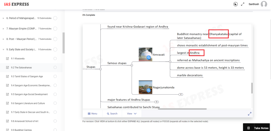Click lesson icon beside 9.2 The Satavahanas

tap(7, 68)
